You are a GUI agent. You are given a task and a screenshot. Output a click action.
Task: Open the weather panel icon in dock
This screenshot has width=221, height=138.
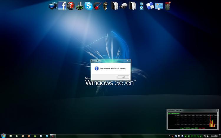pos(159,6)
